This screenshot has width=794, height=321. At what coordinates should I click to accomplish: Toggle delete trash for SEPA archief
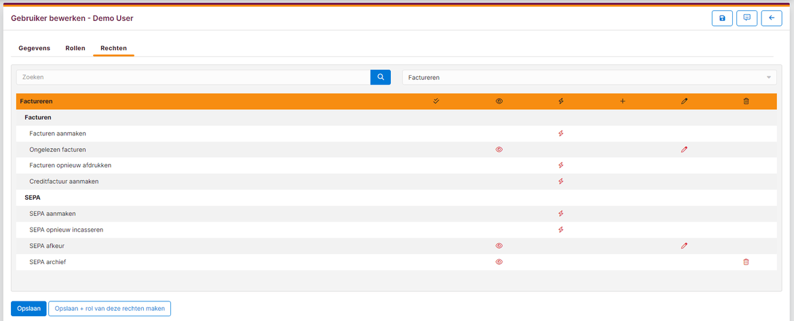click(746, 262)
